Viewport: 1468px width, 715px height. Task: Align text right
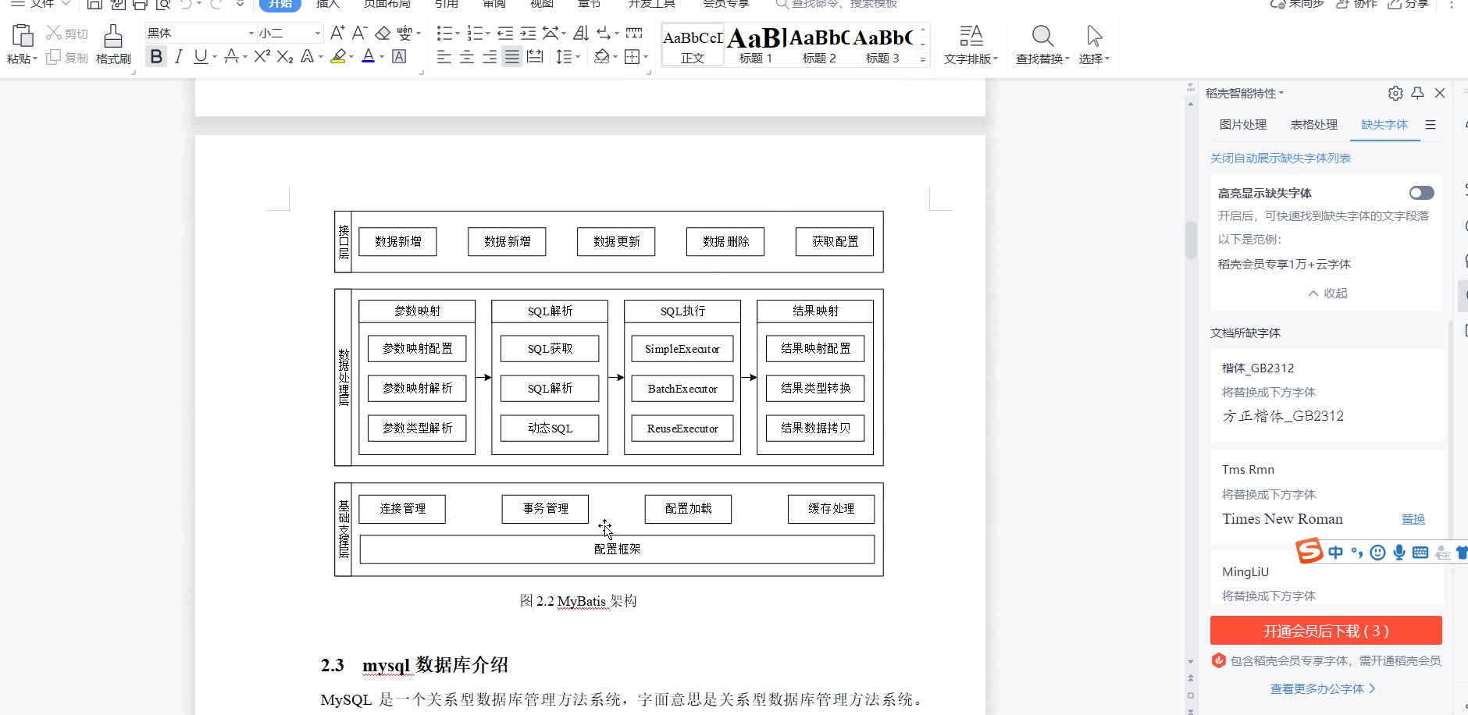point(490,56)
